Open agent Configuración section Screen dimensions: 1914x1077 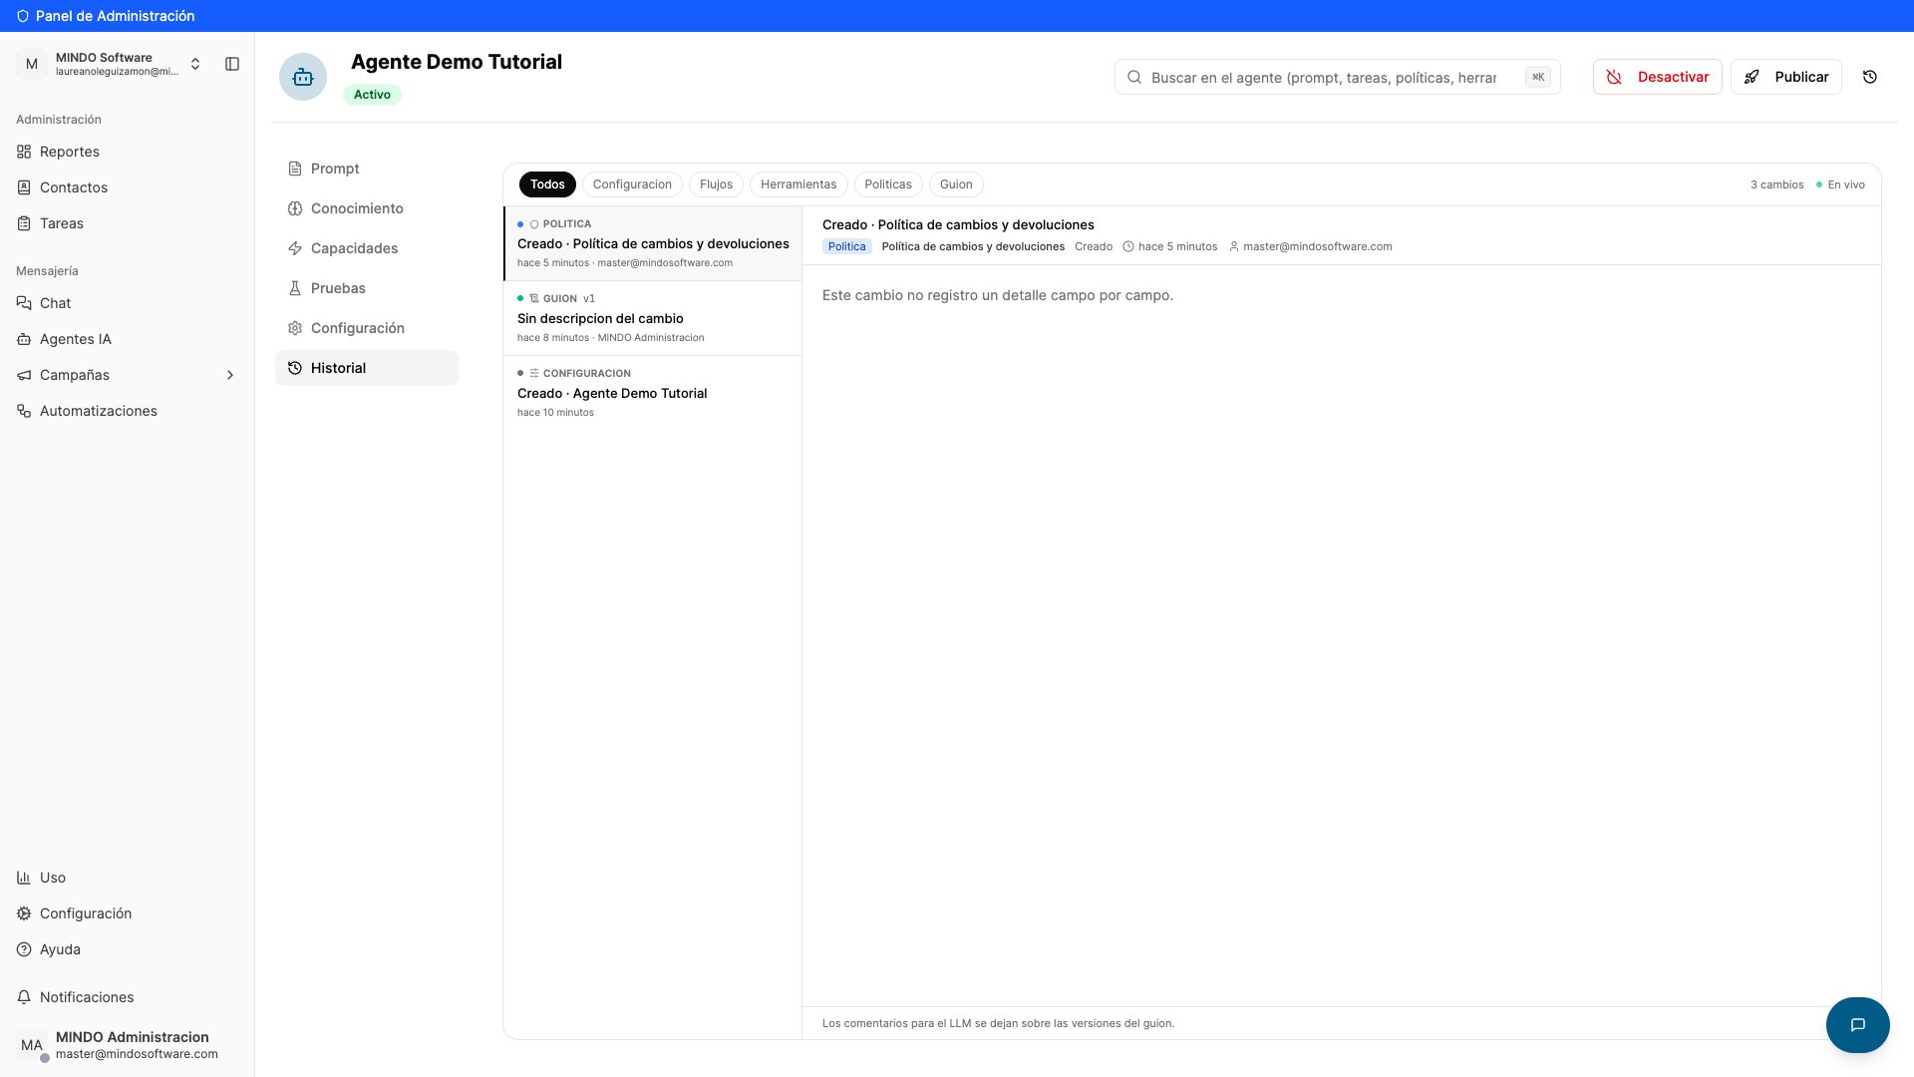pos(366,328)
